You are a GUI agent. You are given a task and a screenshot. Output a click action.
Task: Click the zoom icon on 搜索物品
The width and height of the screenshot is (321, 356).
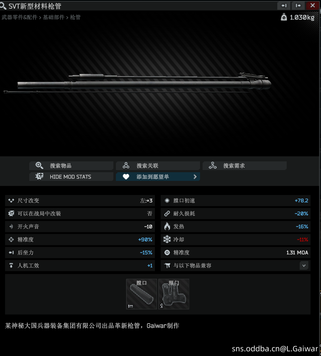click(39, 165)
